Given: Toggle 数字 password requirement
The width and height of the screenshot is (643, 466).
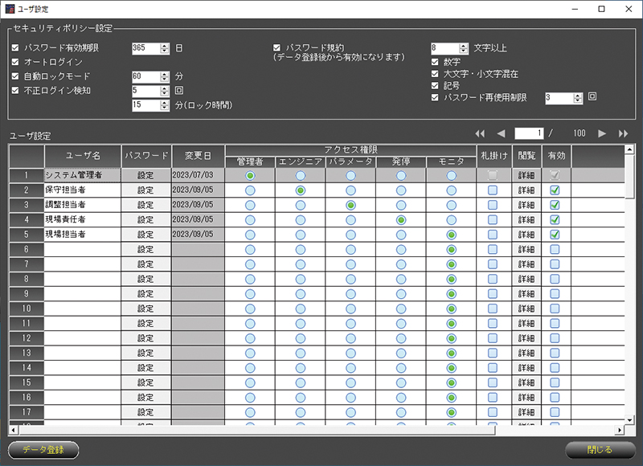Looking at the screenshot, I should point(435,62).
